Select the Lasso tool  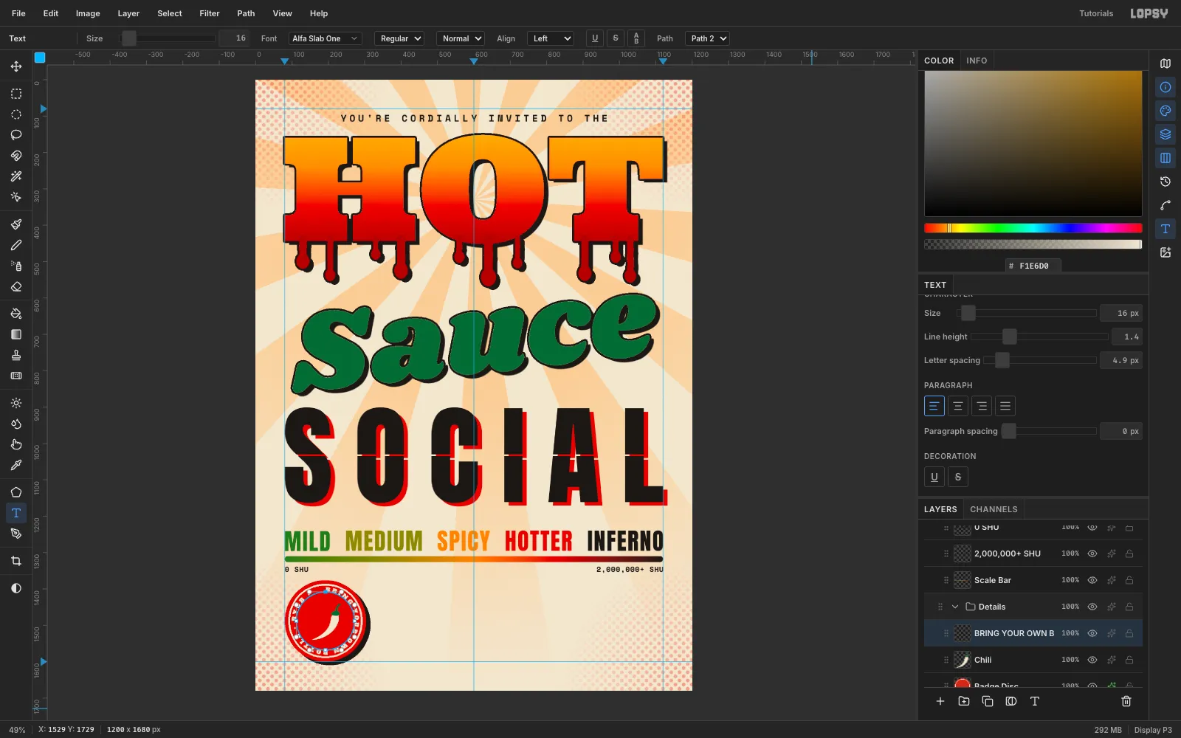click(16, 135)
